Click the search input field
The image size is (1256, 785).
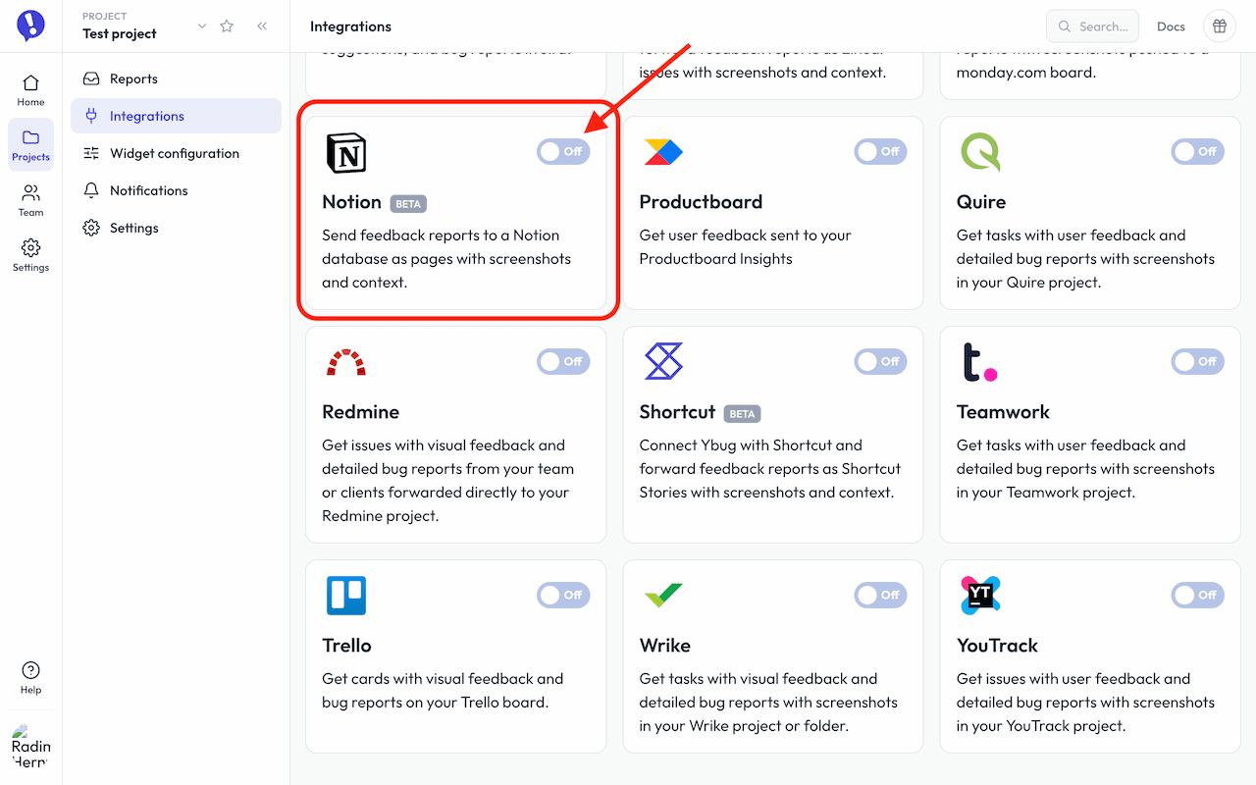[1092, 26]
